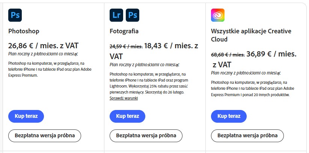The height and width of the screenshot is (153, 309).
Task: Click the Photoshop plan title
Action: point(24,31)
